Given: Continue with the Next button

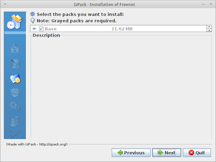Looking at the screenshot, I should (x=167, y=153).
